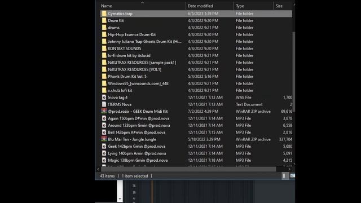Select the Hip-Hop Essence Drum-Kit folder icon
This screenshot has width=361, height=203.
click(x=104, y=34)
